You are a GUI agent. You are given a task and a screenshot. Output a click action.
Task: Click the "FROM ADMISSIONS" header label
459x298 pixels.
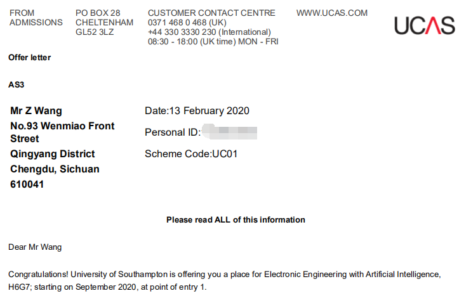pyautogui.click(x=36, y=18)
